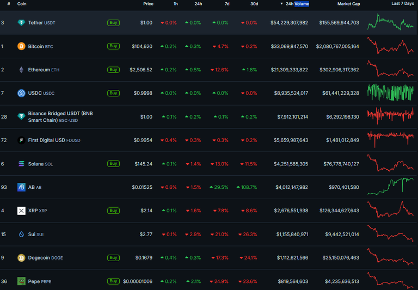Buy Dogecoin using its Buy button
Screen dimensions: 418x290
pyautogui.click(x=113, y=258)
